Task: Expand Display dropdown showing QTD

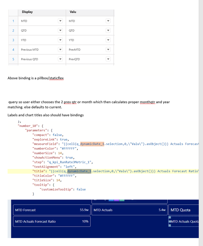Action: tap(60, 30)
